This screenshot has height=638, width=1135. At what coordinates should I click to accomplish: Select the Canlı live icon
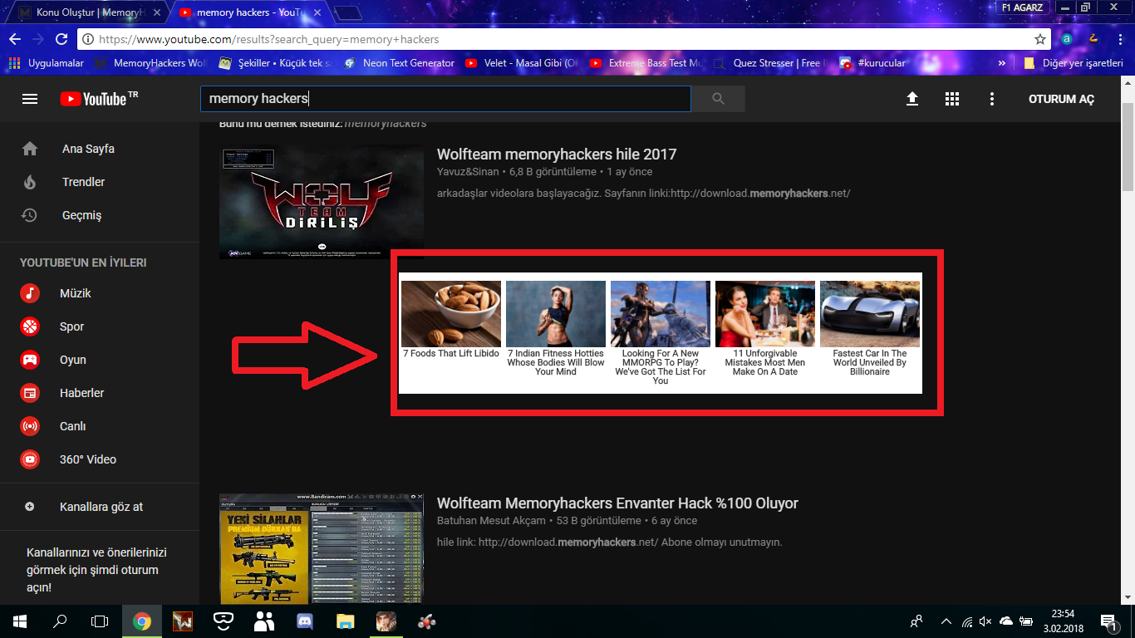[30, 426]
